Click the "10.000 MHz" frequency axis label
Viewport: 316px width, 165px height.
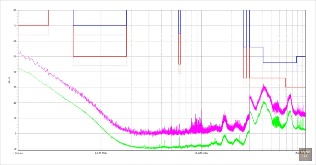tap(201, 153)
